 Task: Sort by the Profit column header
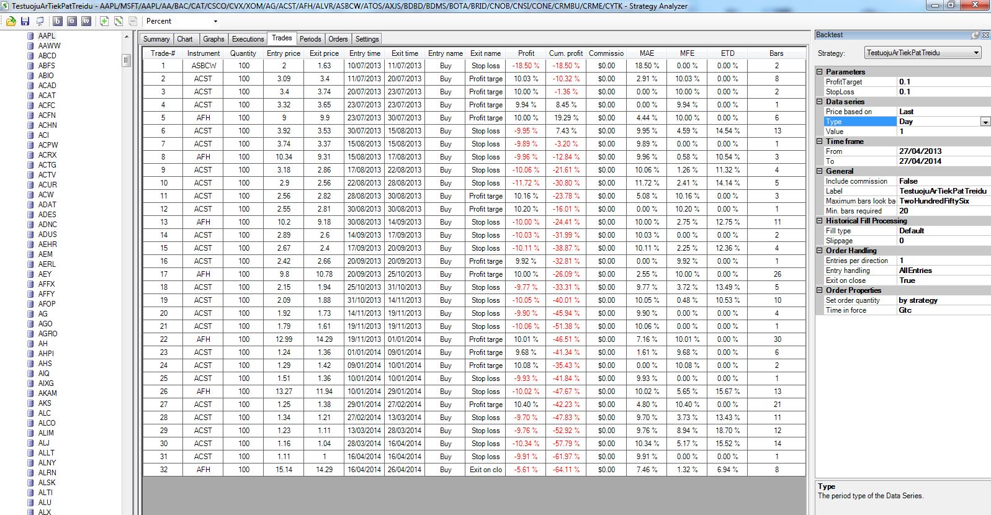click(x=526, y=53)
